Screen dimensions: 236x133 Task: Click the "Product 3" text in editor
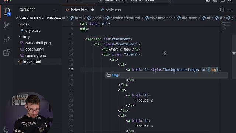143,126
